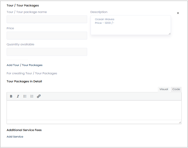Insert a numbered list in the editor
Image resolution: width=188 pixels, height=148 pixels.
(x=32, y=96)
